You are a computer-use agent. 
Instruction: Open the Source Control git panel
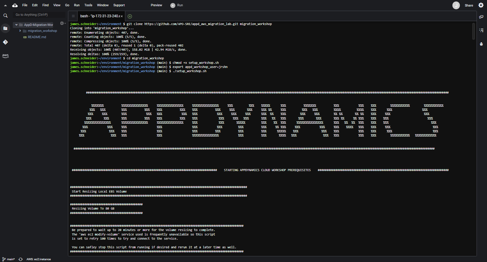click(5, 42)
